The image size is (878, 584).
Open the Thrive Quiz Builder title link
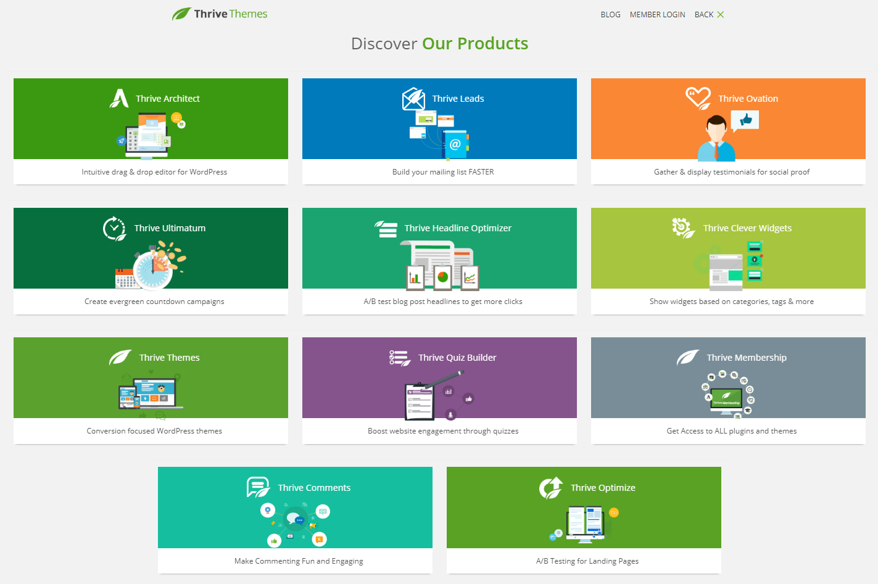click(x=457, y=358)
